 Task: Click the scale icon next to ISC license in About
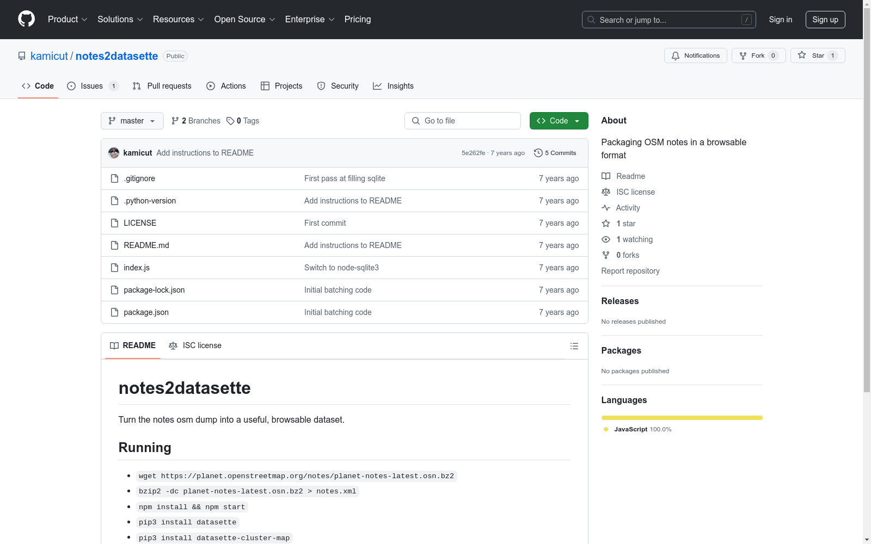click(x=606, y=192)
